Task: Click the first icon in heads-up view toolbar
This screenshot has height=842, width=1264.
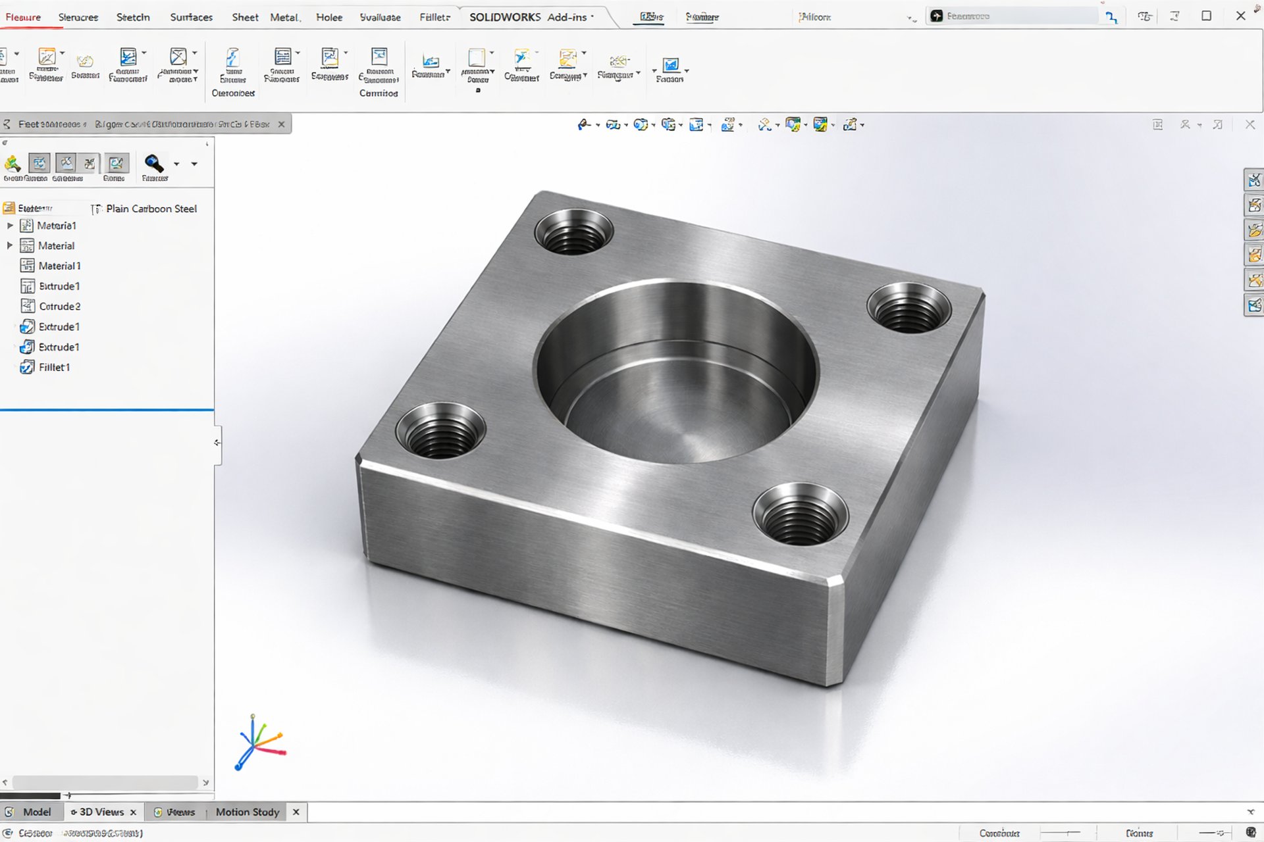Action: (583, 124)
